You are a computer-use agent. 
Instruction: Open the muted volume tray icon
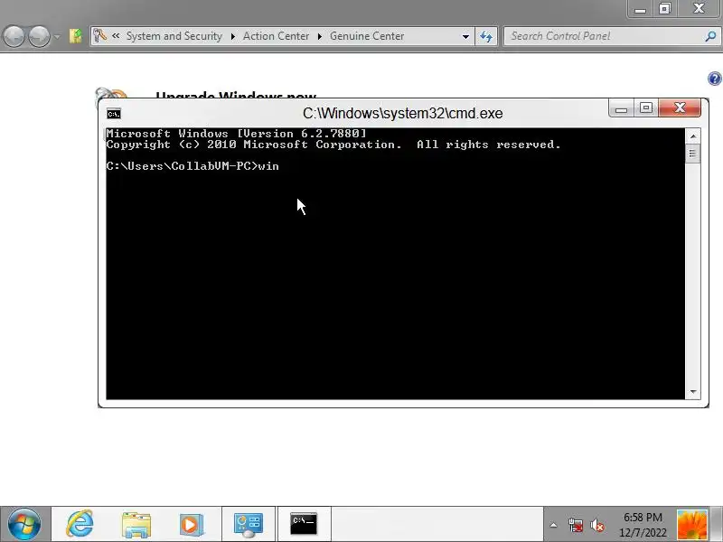click(597, 525)
